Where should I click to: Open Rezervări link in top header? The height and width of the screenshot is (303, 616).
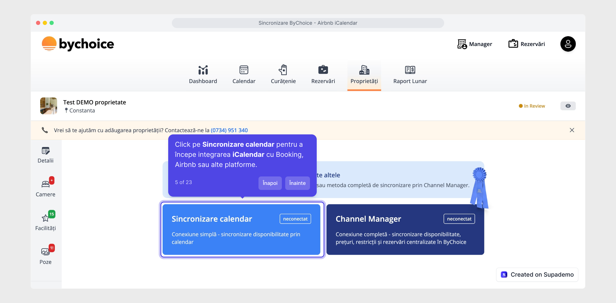527,44
